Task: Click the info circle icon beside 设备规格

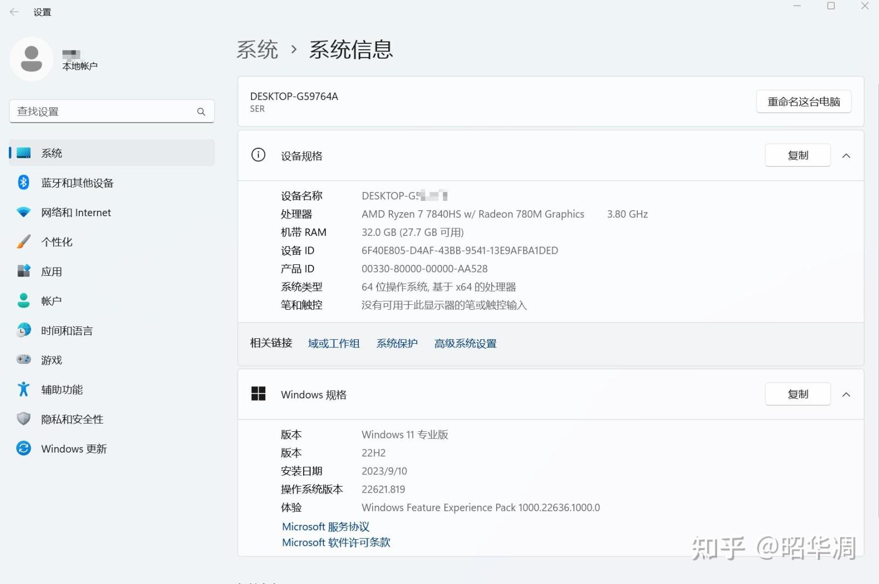Action: click(258, 155)
